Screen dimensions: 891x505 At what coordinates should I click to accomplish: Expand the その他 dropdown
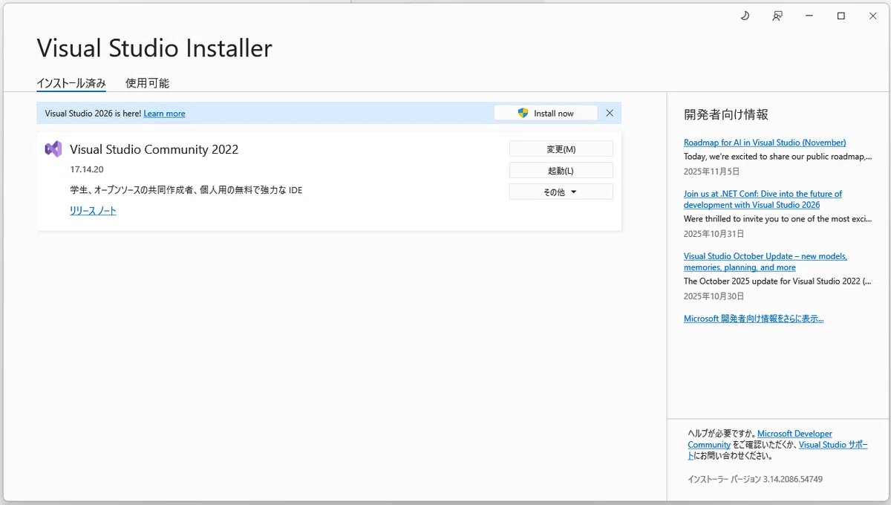point(561,192)
